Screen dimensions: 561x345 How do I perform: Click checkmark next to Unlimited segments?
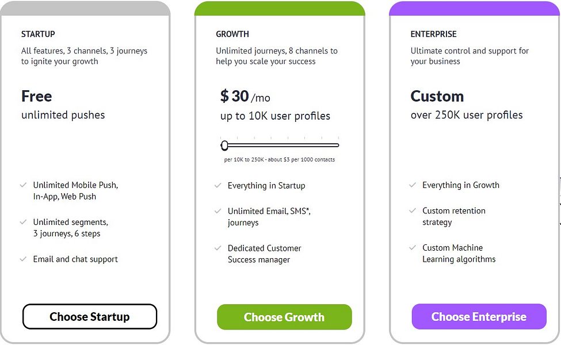point(23,222)
